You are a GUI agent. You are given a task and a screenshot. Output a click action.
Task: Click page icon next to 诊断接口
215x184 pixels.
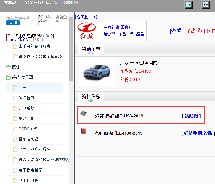tap(15, 98)
